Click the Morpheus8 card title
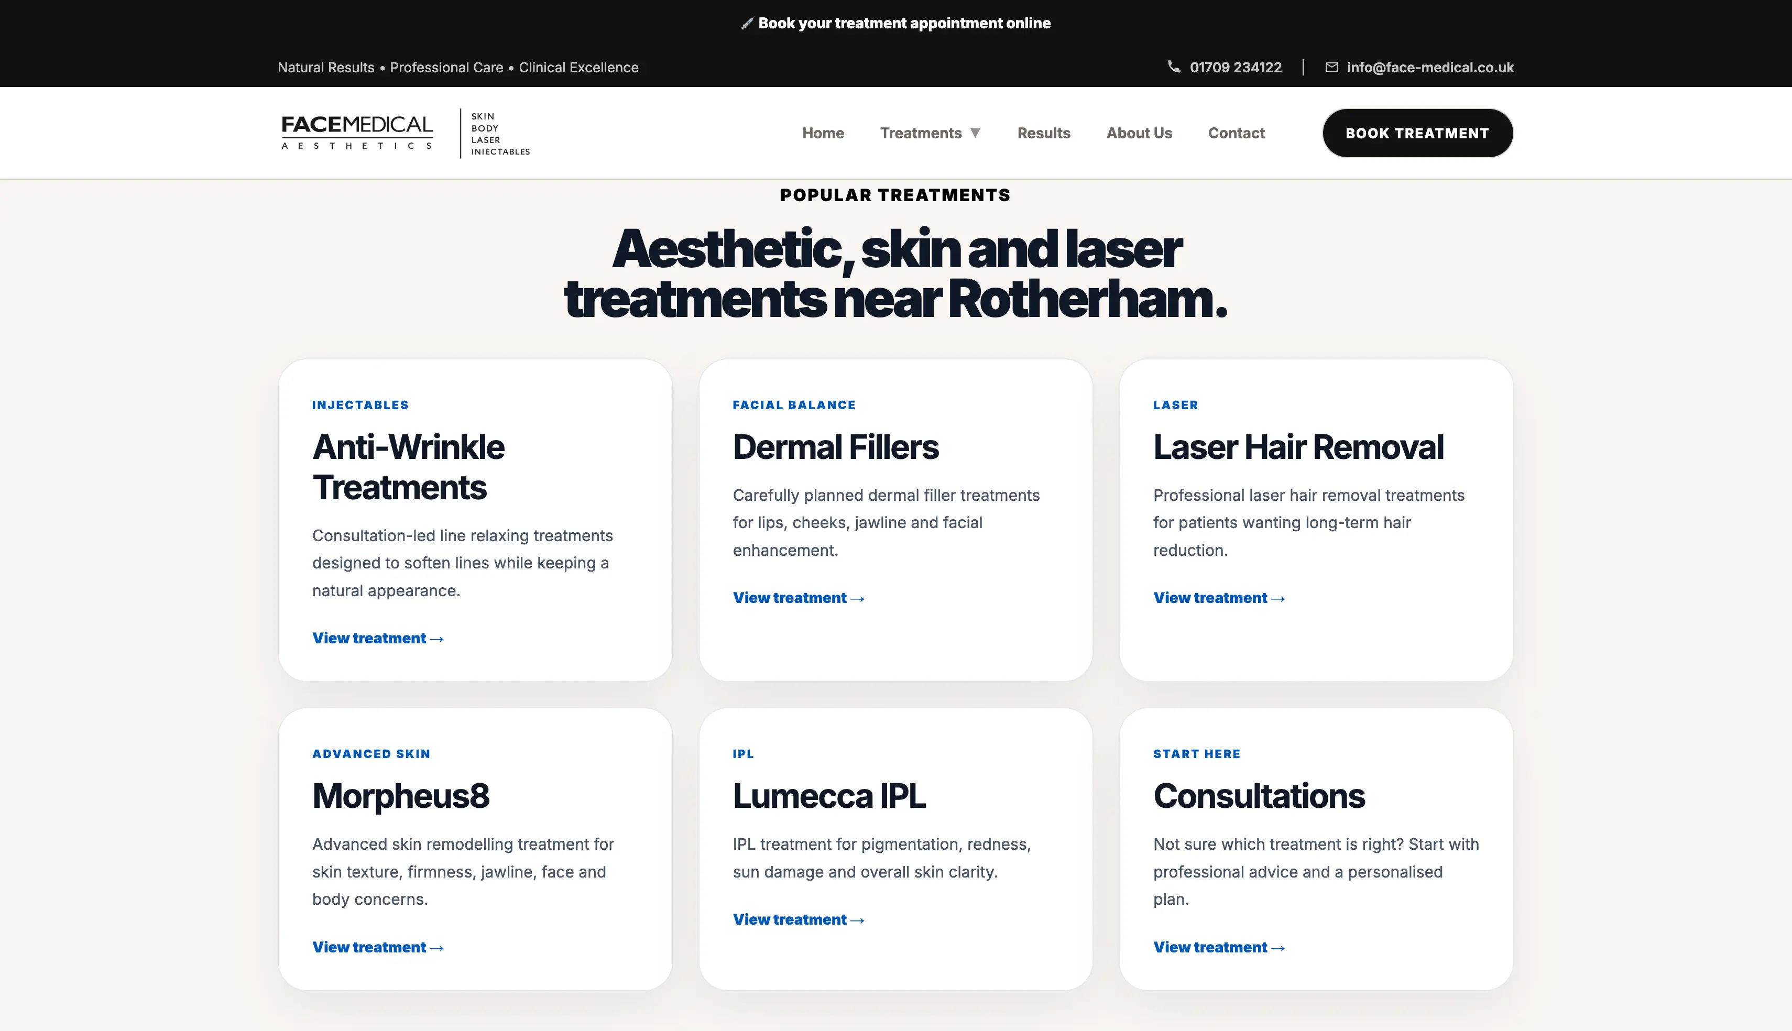Image resolution: width=1792 pixels, height=1031 pixels. [401, 796]
